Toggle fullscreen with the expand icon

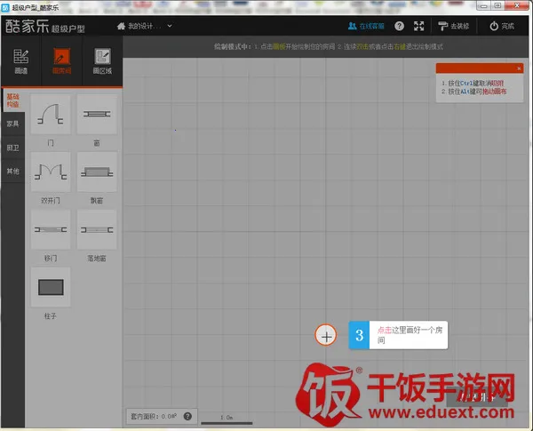419,26
